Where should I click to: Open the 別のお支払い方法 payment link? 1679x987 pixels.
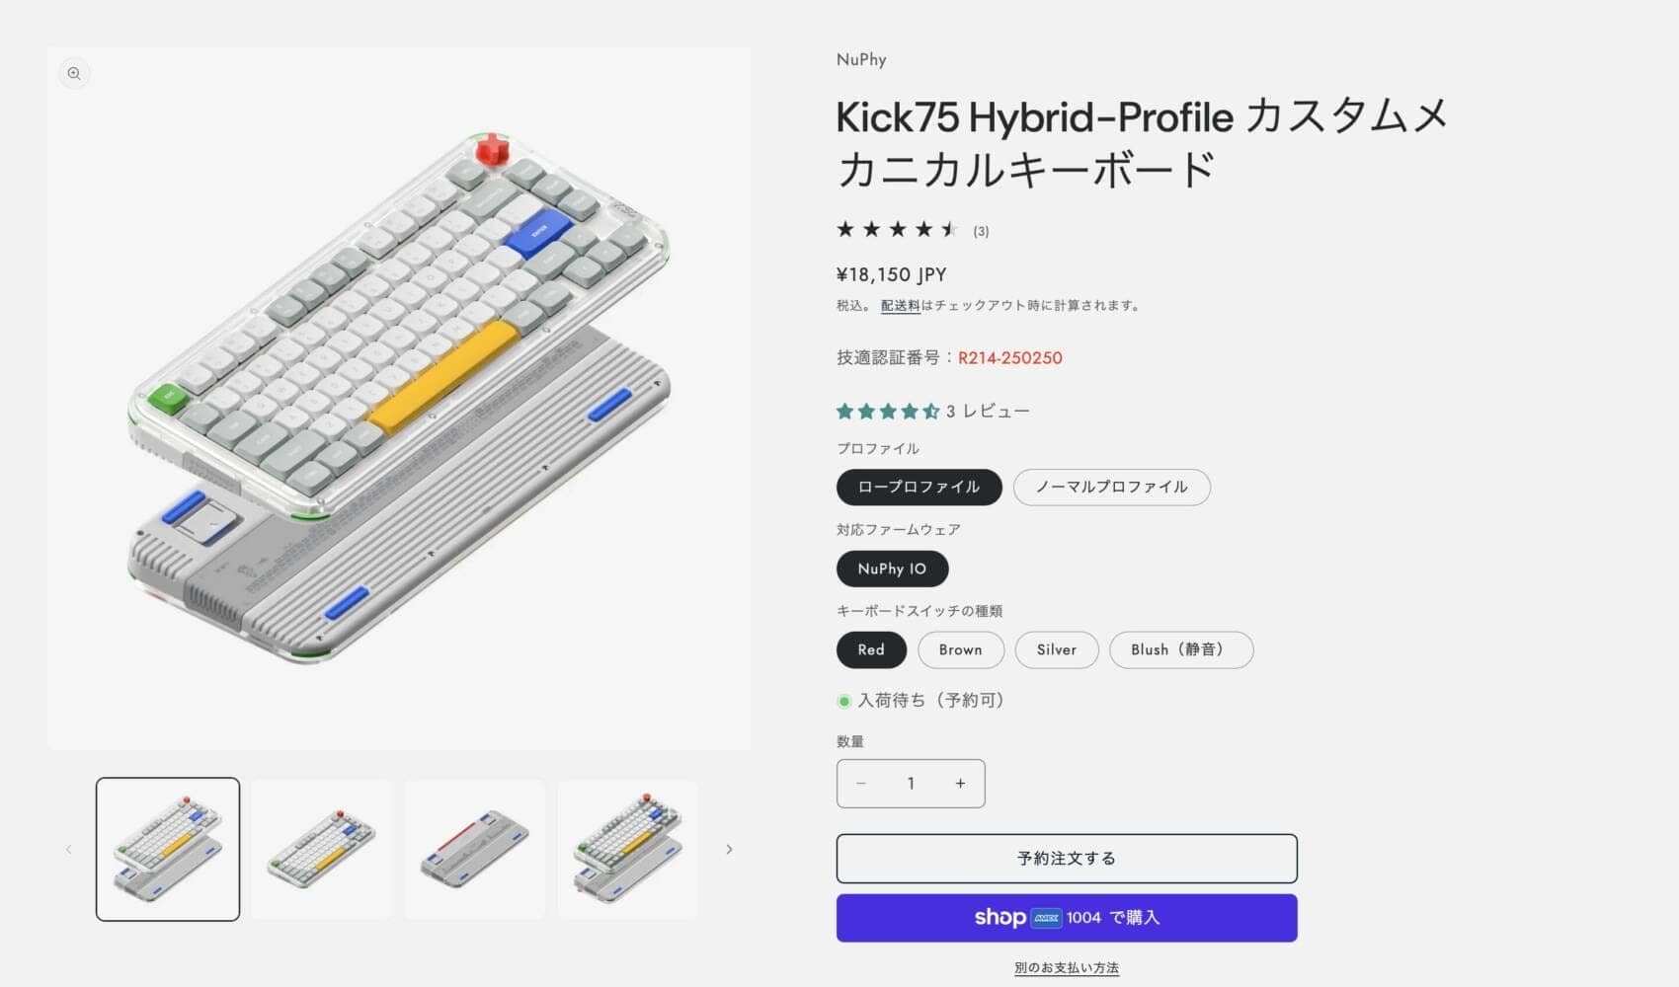(x=1066, y=968)
